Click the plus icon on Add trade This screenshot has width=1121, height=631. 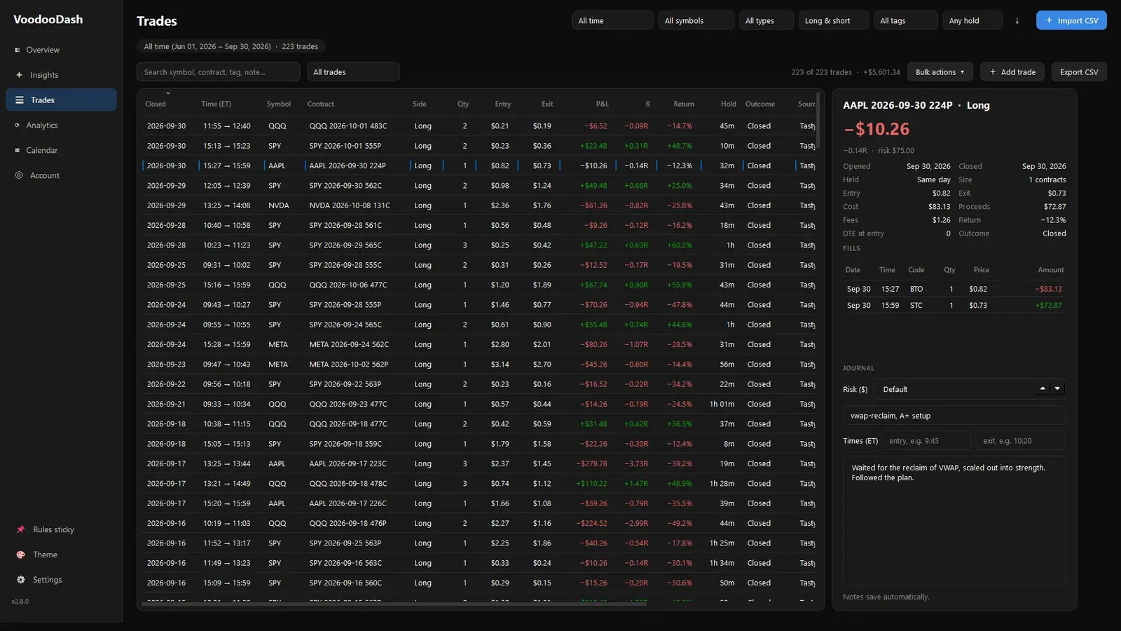[993, 72]
